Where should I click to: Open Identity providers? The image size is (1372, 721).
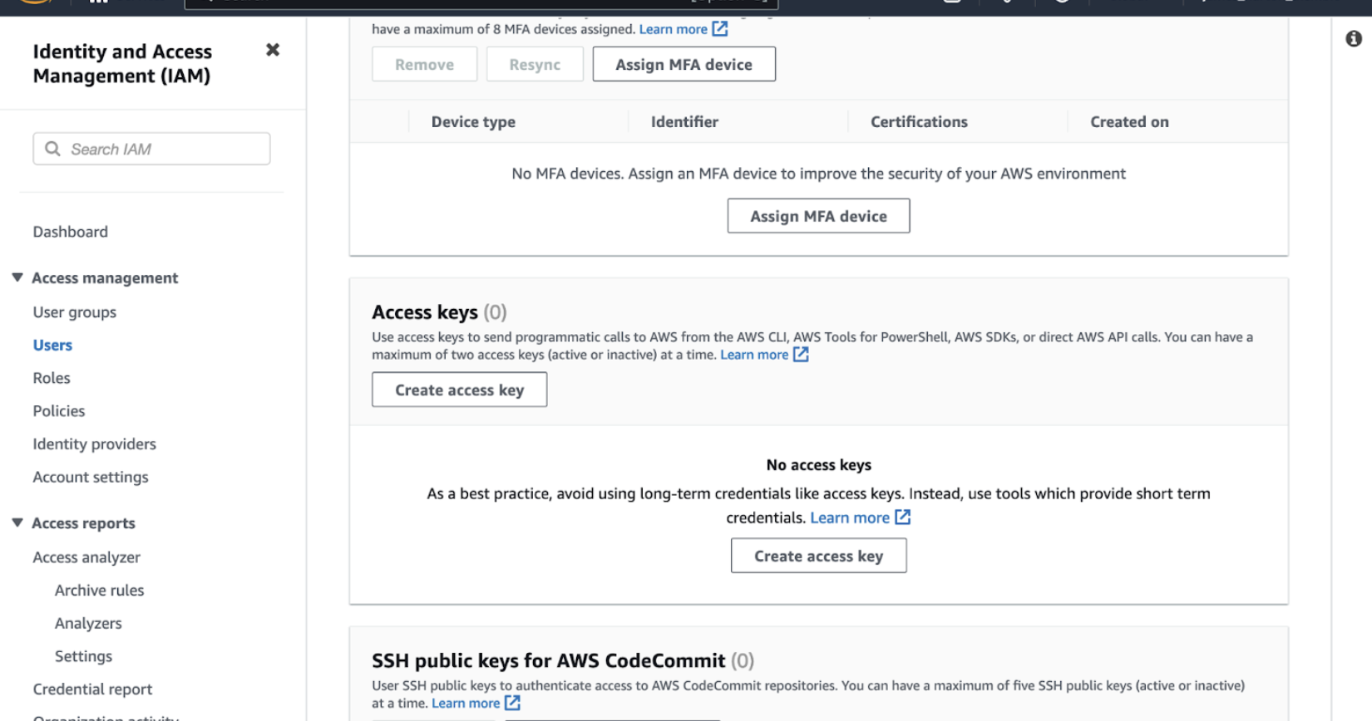pos(94,444)
